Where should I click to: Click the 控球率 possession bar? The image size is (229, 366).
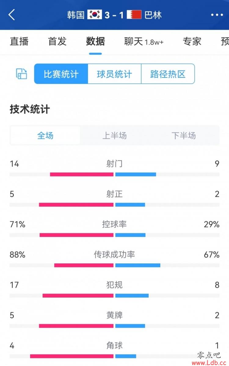click(114, 235)
